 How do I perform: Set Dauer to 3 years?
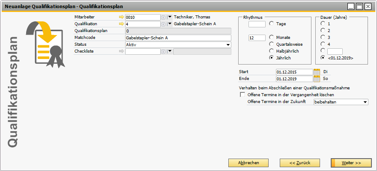[323, 37]
